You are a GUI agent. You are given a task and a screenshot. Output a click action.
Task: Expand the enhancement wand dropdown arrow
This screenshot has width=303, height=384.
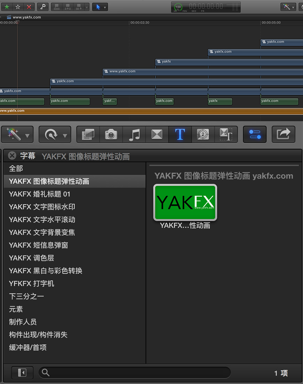pyautogui.click(x=28, y=136)
